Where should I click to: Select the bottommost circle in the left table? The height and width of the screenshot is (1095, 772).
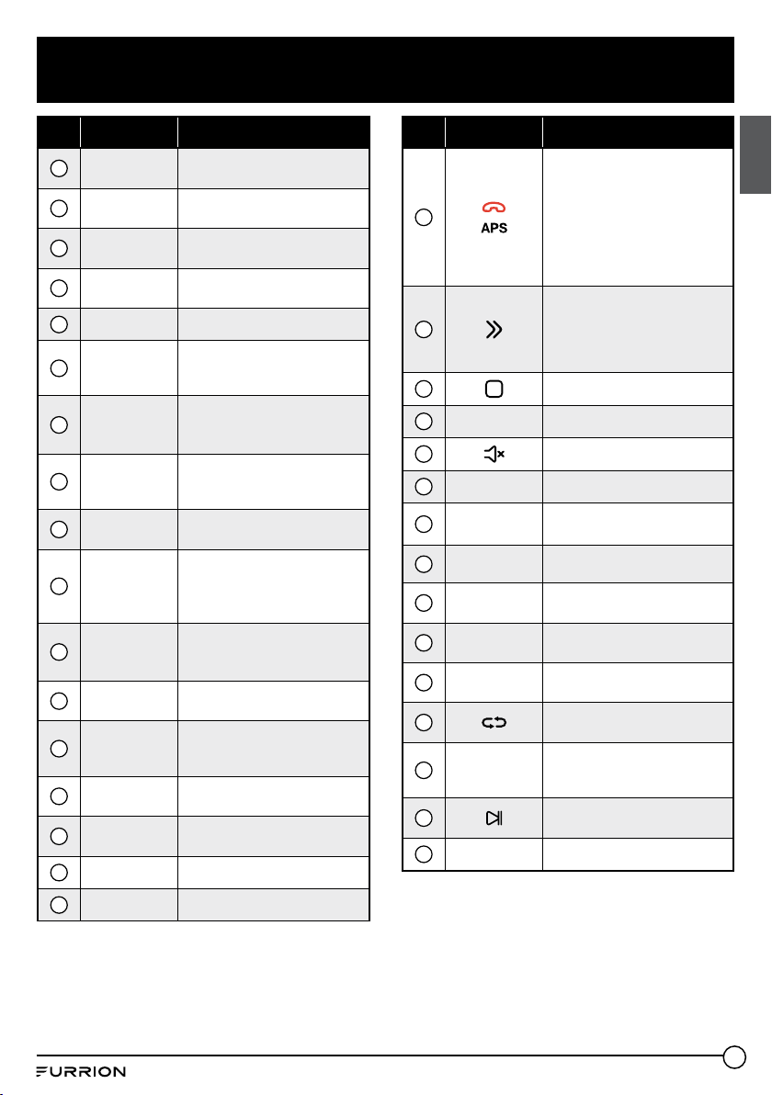click(x=59, y=905)
